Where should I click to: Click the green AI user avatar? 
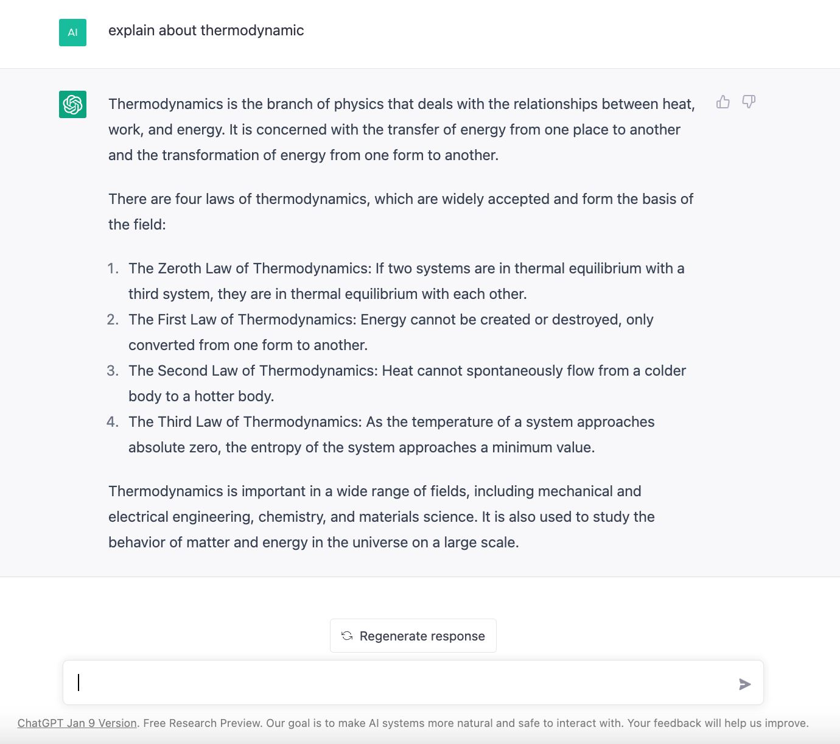point(72,32)
